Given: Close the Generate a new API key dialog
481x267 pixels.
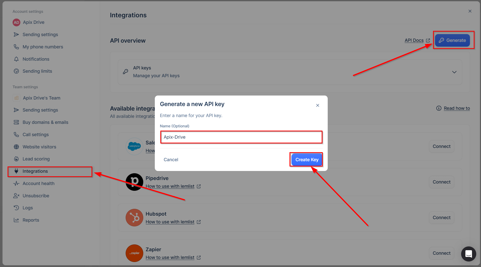Looking at the screenshot, I should [x=318, y=105].
